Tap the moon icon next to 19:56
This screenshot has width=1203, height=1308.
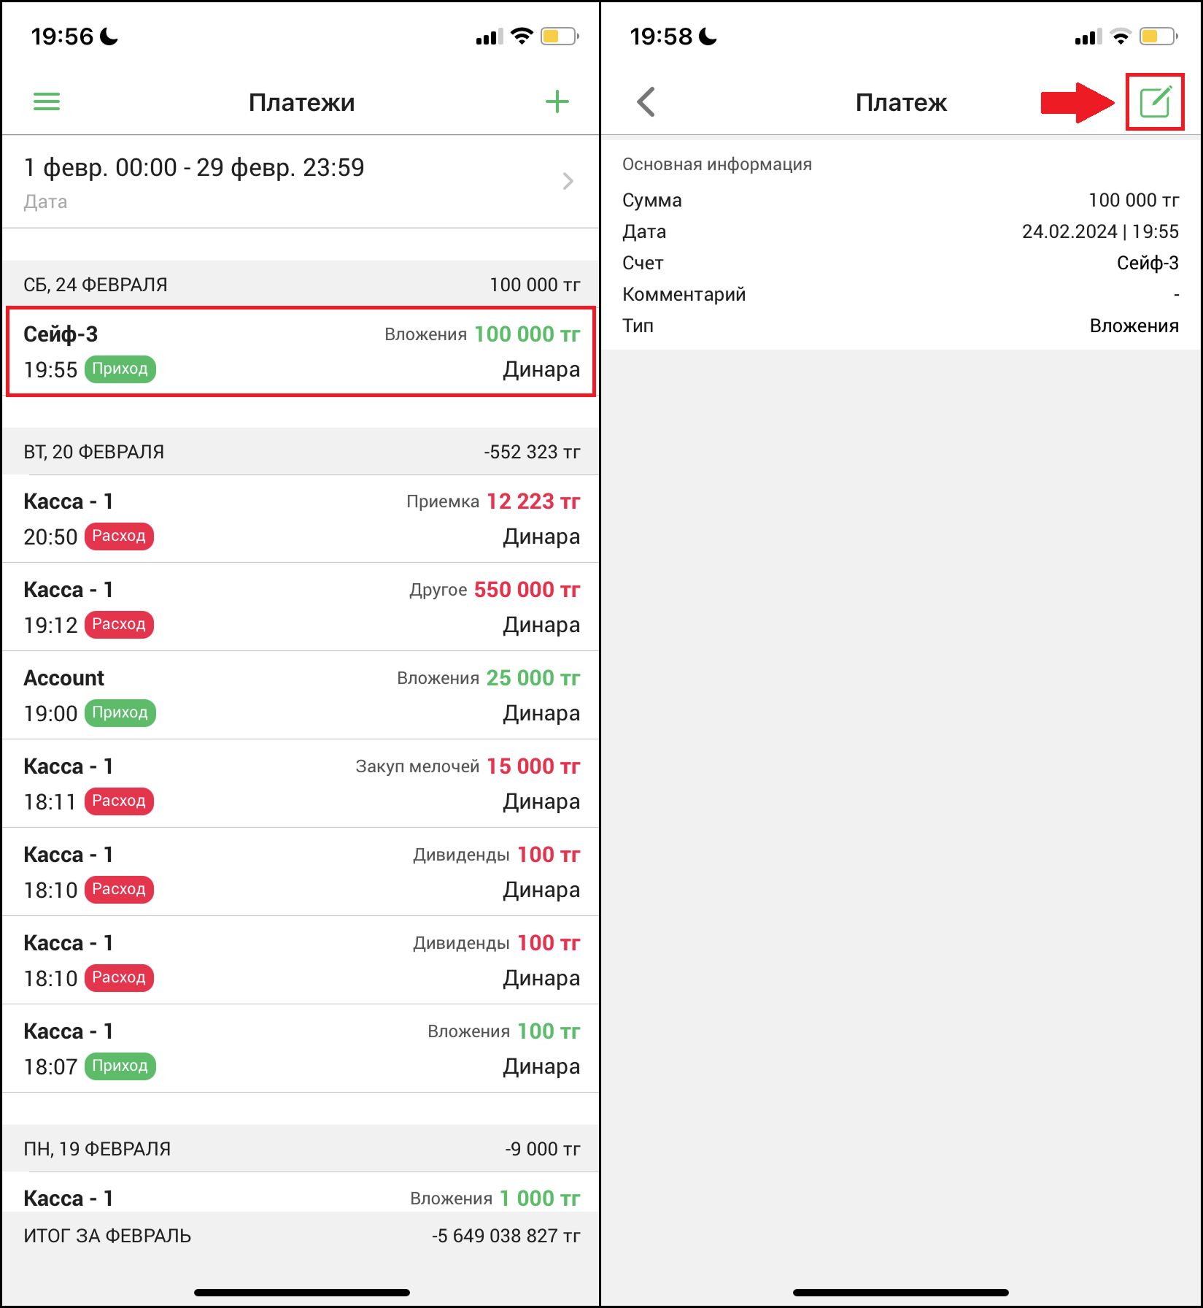point(109,36)
